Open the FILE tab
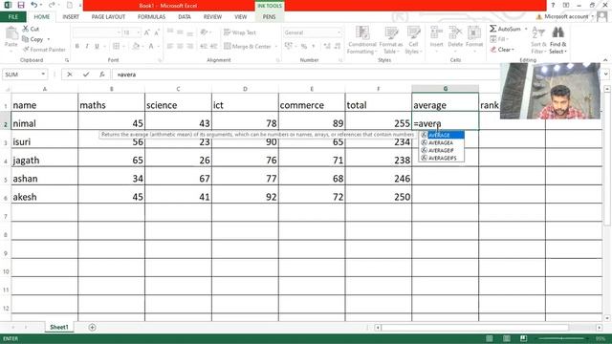The height and width of the screenshot is (344, 612). click(x=12, y=17)
